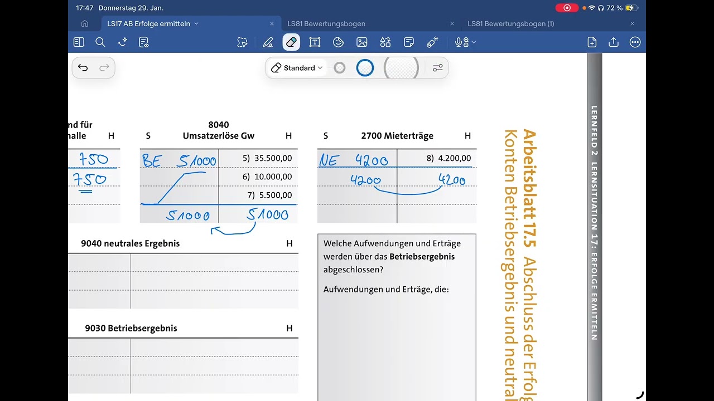Select the Shapes tool
Image resolution: width=714 pixels, height=401 pixels.
(x=385, y=42)
